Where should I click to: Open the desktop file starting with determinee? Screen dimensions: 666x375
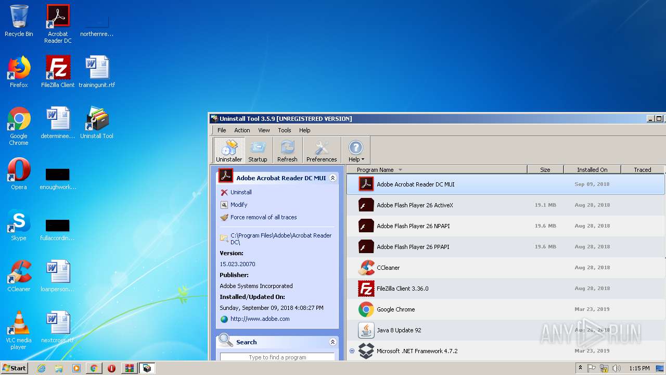coord(58,123)
